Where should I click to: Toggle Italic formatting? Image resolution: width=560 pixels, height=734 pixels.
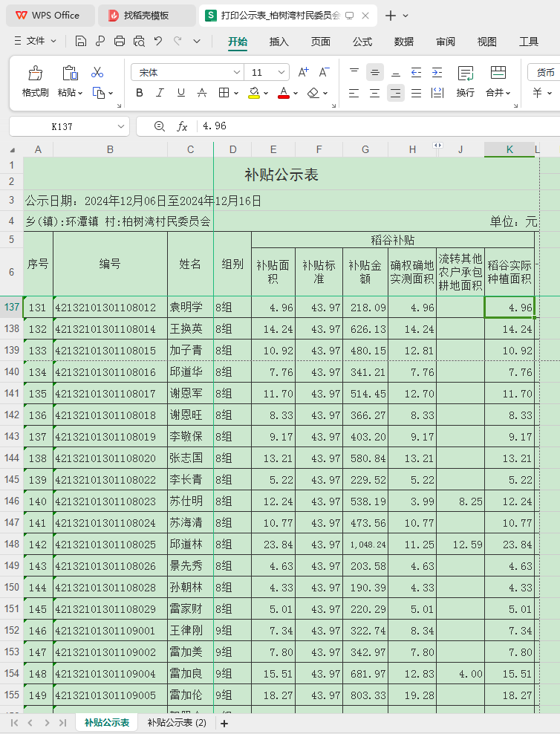[x=160, y=93]
